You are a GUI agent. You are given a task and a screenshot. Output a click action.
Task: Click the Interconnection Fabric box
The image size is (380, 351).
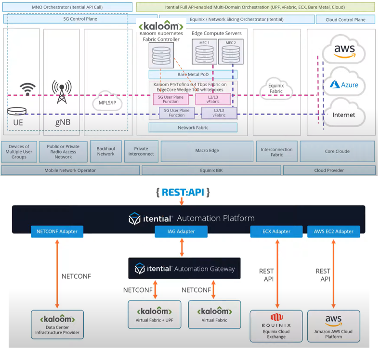pyautogui.click(x=277, y=152)
